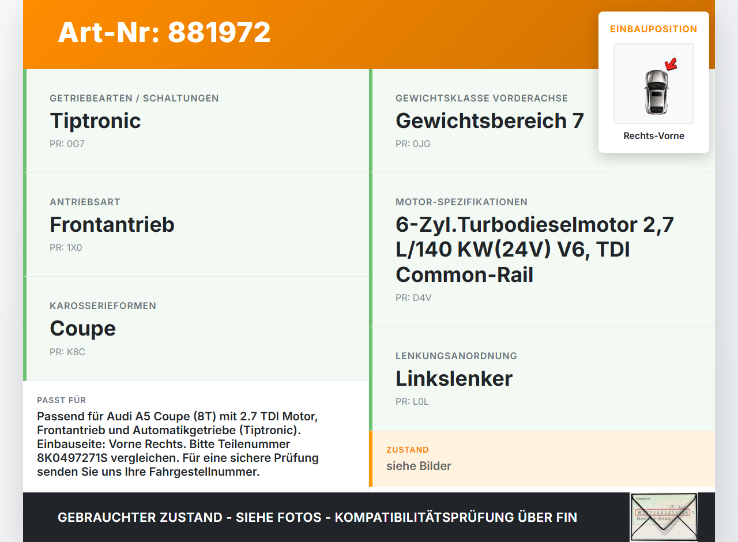This screenshot has height=542, width=738.
Task: Select the Tiptronic value
Action: tap(95, 121)
